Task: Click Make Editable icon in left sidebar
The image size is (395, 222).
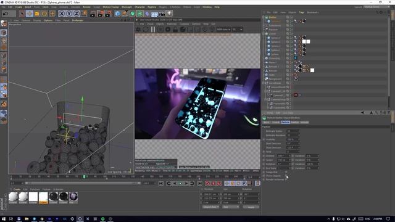Action: 4,23
